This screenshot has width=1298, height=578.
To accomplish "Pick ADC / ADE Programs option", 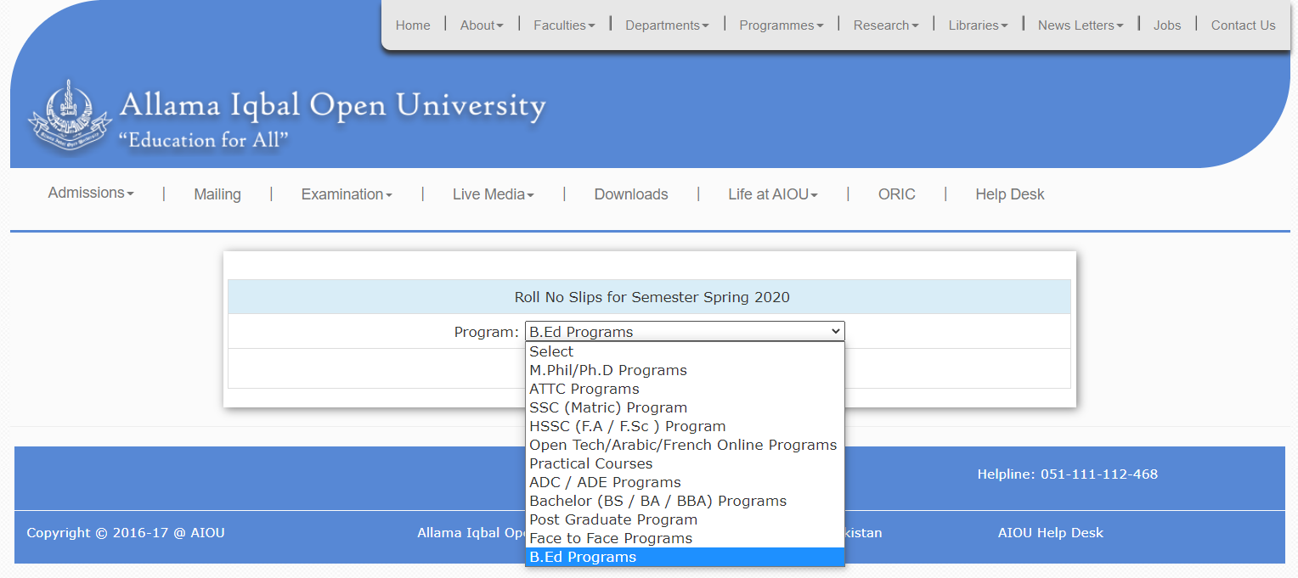I will 685,482.
